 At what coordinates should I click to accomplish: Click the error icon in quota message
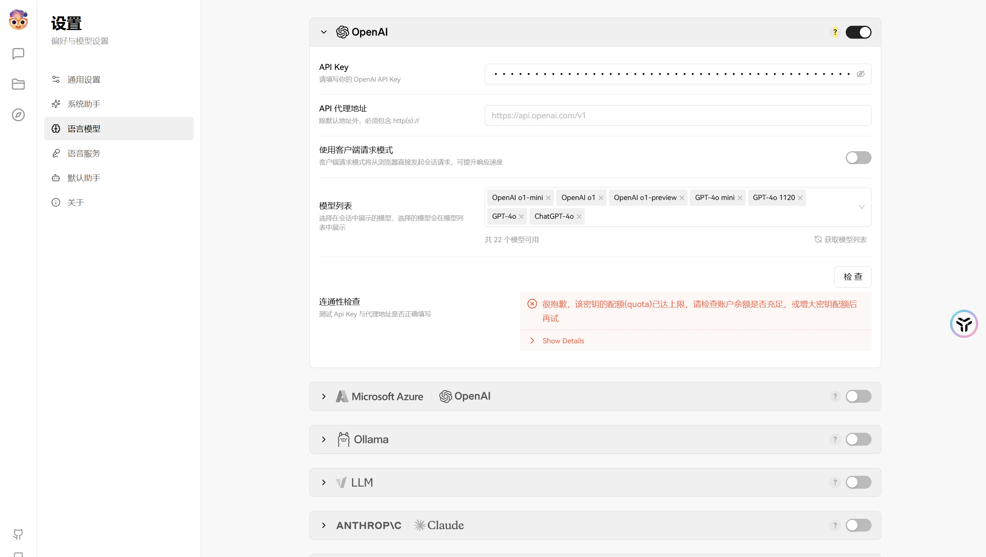[532, 304]
